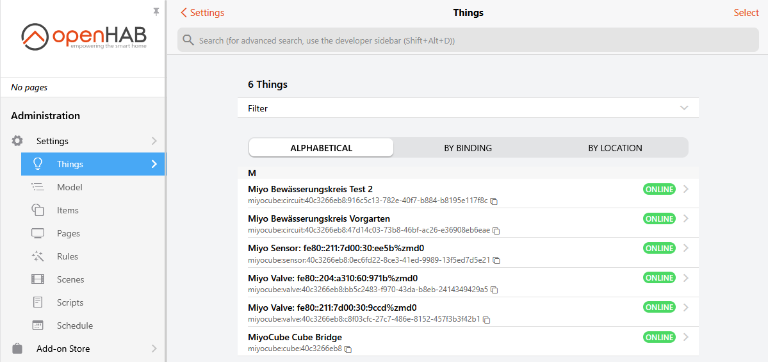768x362 pixels.
Task: Click ONLINE badge of Miyo Valve 971b
Action: pos(659,278)
